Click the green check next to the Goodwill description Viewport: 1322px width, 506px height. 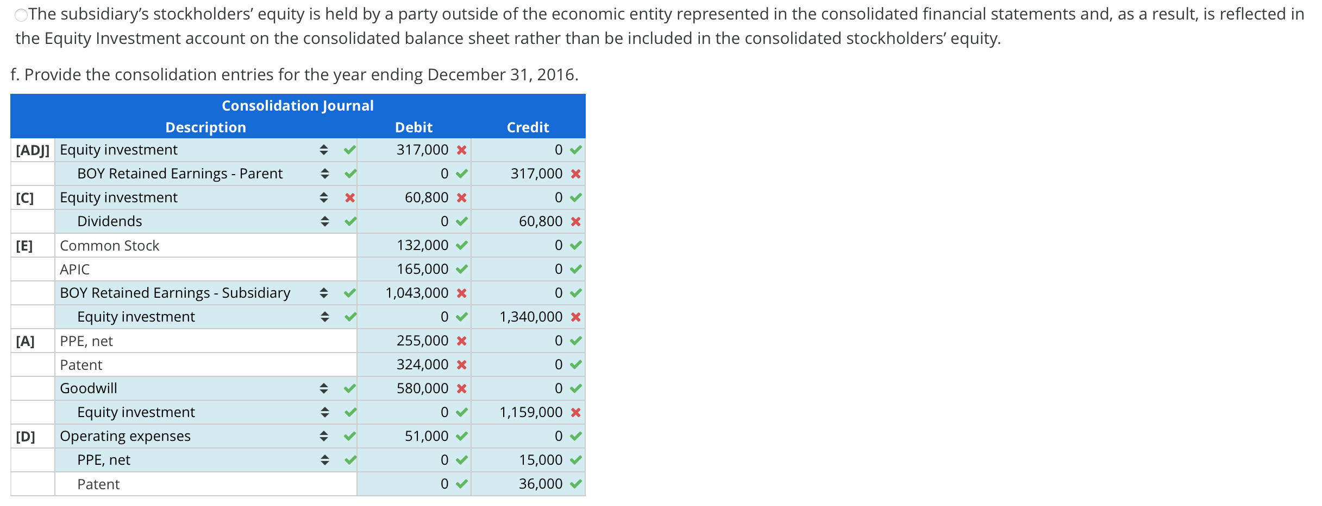point(350,388)
